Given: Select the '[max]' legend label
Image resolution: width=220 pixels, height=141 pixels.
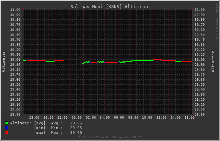Looking at the screenshot, I should point(40,133).
